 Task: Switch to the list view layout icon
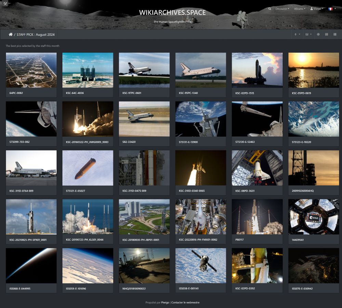[327, 35]
